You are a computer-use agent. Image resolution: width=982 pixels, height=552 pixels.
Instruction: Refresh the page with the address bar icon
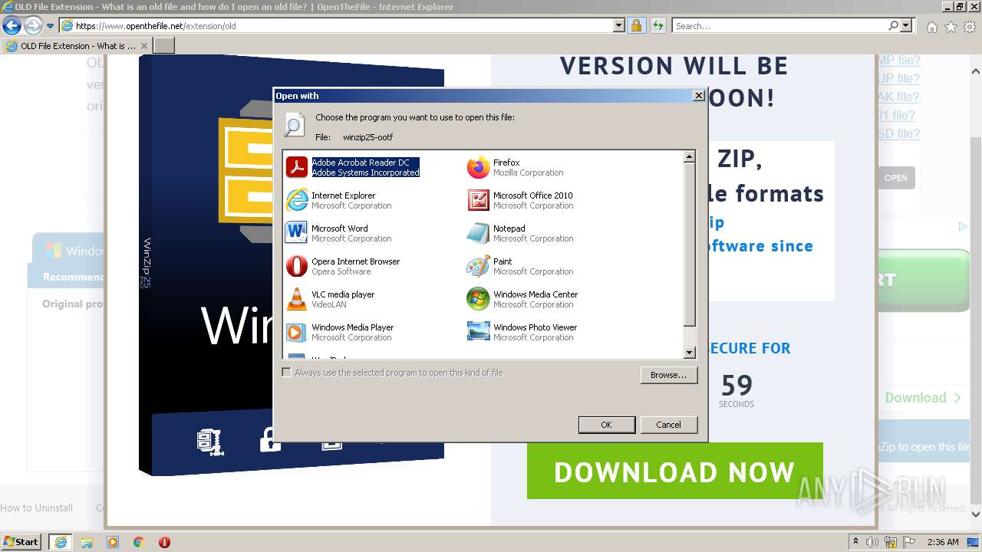tap(657, 25)
